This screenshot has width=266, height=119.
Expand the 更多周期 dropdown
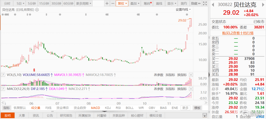pyautogui.click(x=84, y=4)
